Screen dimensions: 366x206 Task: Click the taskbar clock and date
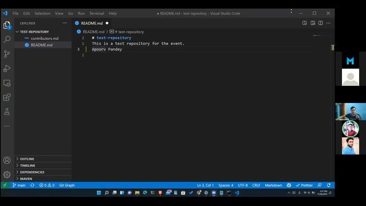tap(323, 193)
